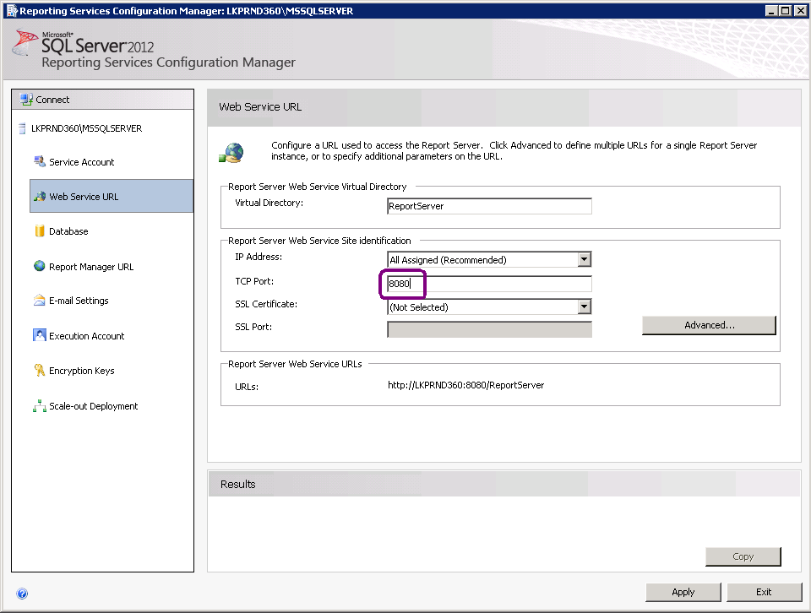Image resolution: width=811 pixels, height=613 pixels.
Task: Open the IP Address dropdown arrow
Action: point(584,259)
